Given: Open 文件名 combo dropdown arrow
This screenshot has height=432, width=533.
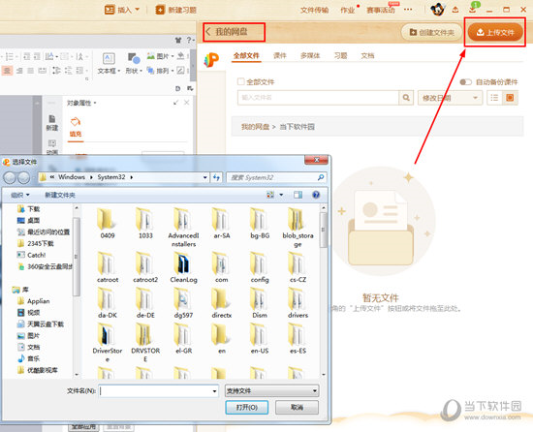Looking at the screenshot, I should pos(214,391).
